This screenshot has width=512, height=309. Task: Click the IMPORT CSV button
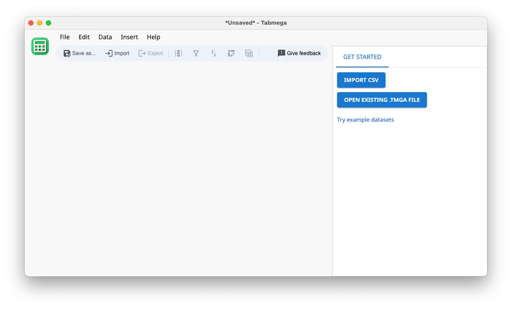[361, 80]
